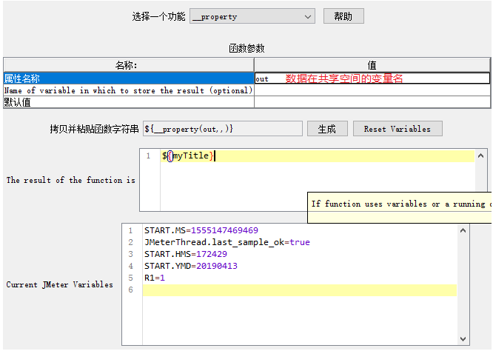Click the JMeterThread.last_sample_ok line
This screenshot has height=351, width=493.
click(227, 242)
